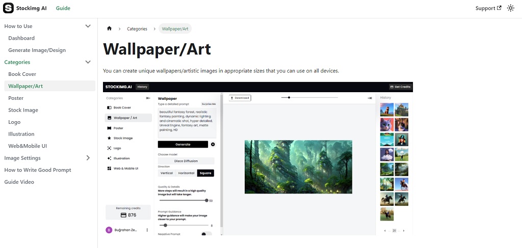Collapse the History panel arrow icon
Screen dimensions: 522x248
click(x=370, y=98)
